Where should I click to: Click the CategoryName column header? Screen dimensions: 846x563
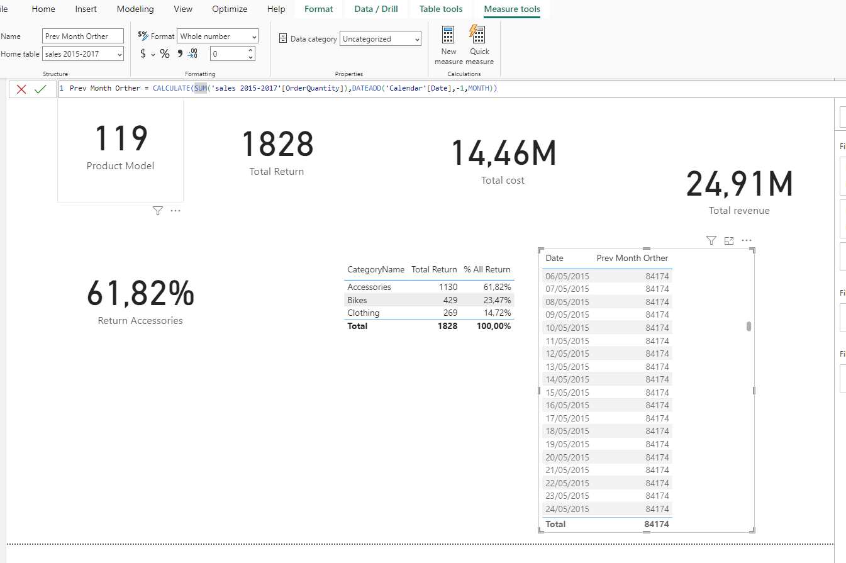click(376, 269)
